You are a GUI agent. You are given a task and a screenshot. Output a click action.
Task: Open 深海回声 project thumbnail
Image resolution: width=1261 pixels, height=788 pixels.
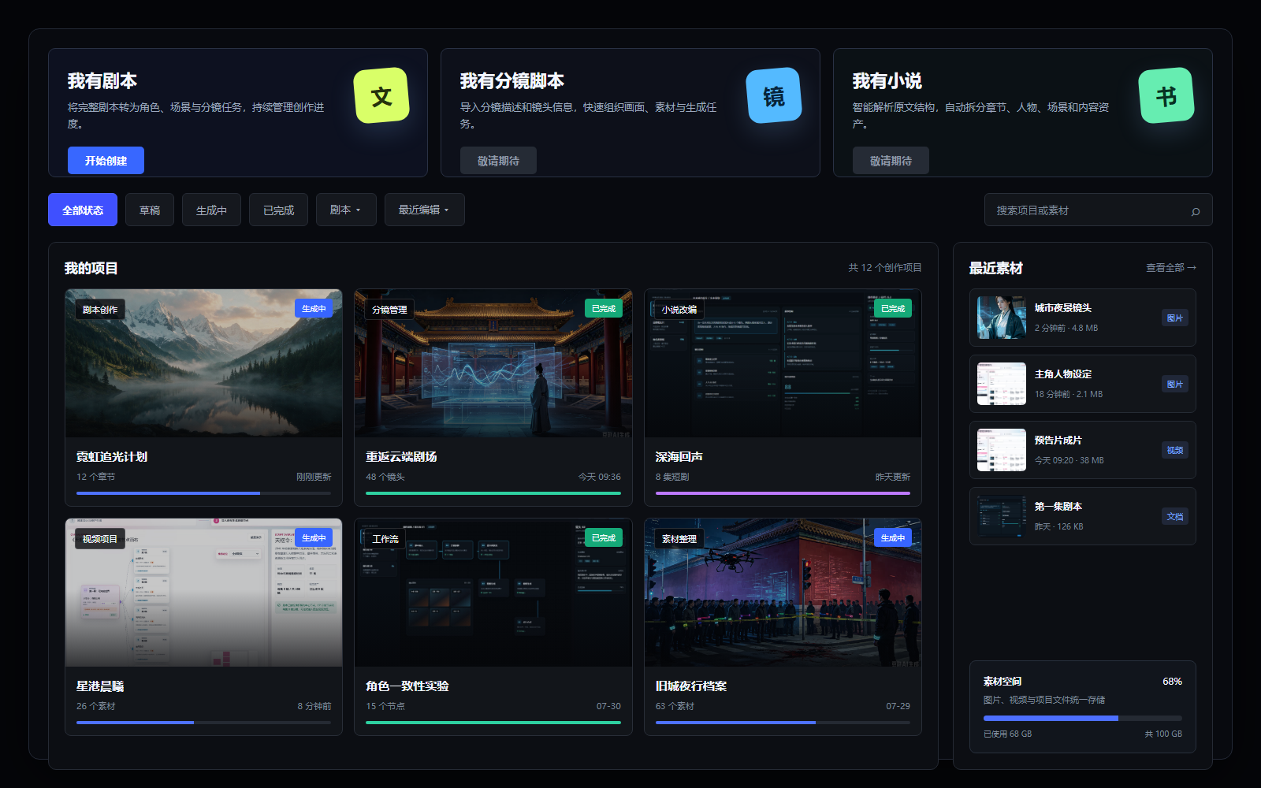click(783, 363)
